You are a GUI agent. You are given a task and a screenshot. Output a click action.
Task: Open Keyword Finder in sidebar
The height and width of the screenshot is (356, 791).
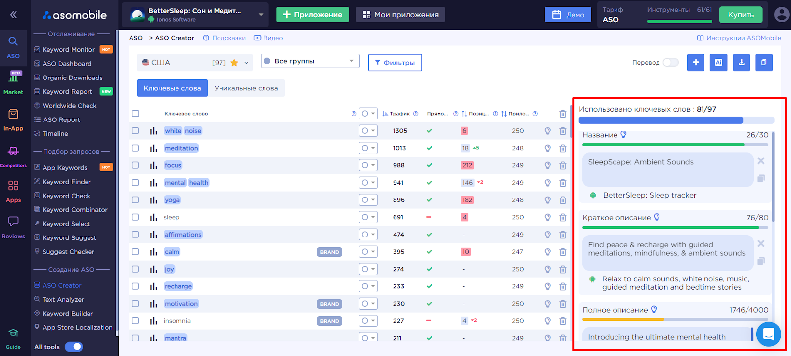[x=67, y=182]
